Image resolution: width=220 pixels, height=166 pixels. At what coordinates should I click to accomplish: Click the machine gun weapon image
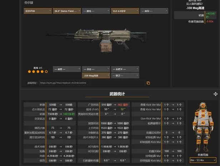[96, 40]
